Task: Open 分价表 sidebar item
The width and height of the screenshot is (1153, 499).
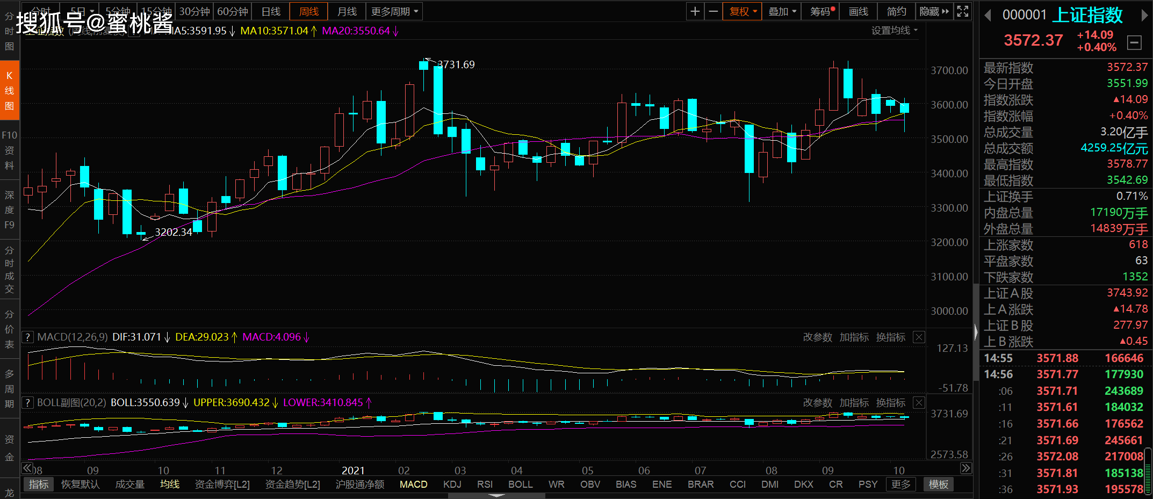Action: 9,329
